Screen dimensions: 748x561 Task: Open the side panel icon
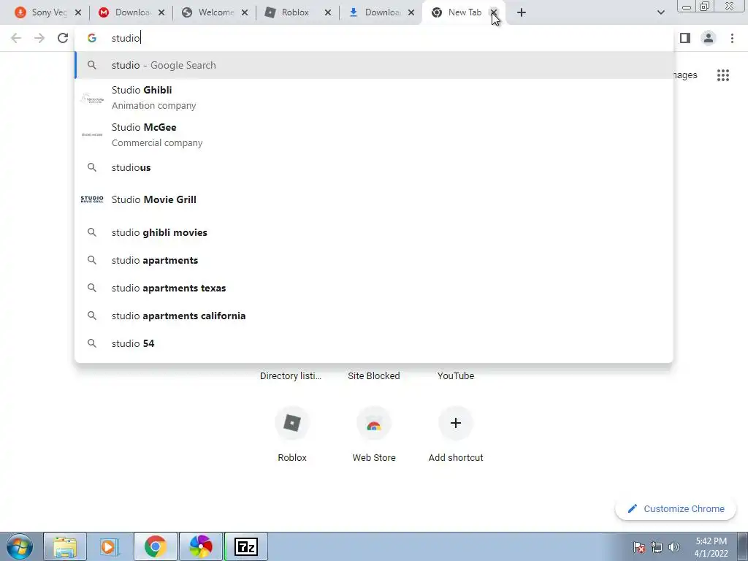[x=685, y=38]
